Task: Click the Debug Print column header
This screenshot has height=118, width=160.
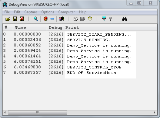Action: 102,27
